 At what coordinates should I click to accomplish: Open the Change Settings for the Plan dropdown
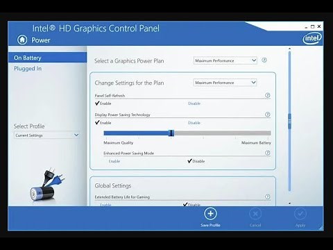coord(225,83)
